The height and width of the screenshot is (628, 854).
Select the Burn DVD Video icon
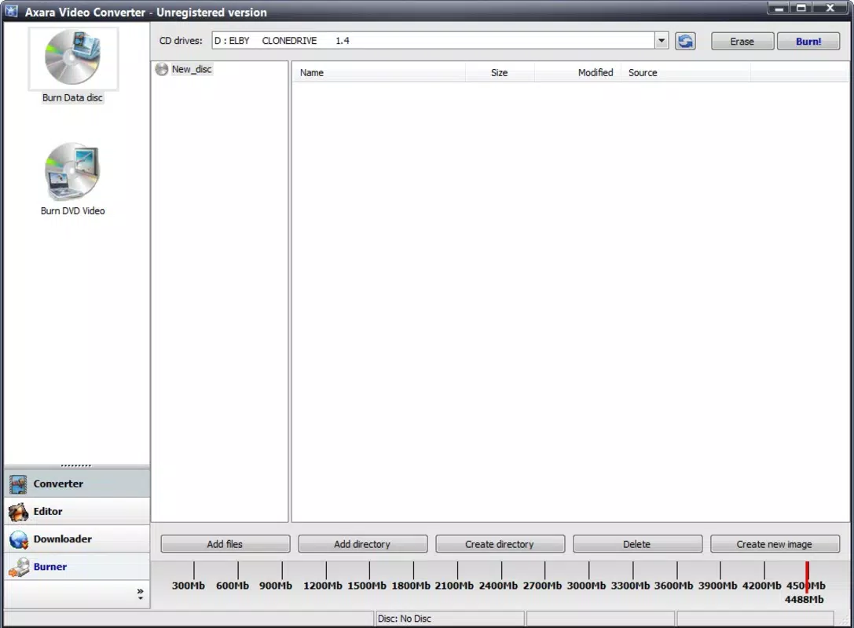click(73, 171)
